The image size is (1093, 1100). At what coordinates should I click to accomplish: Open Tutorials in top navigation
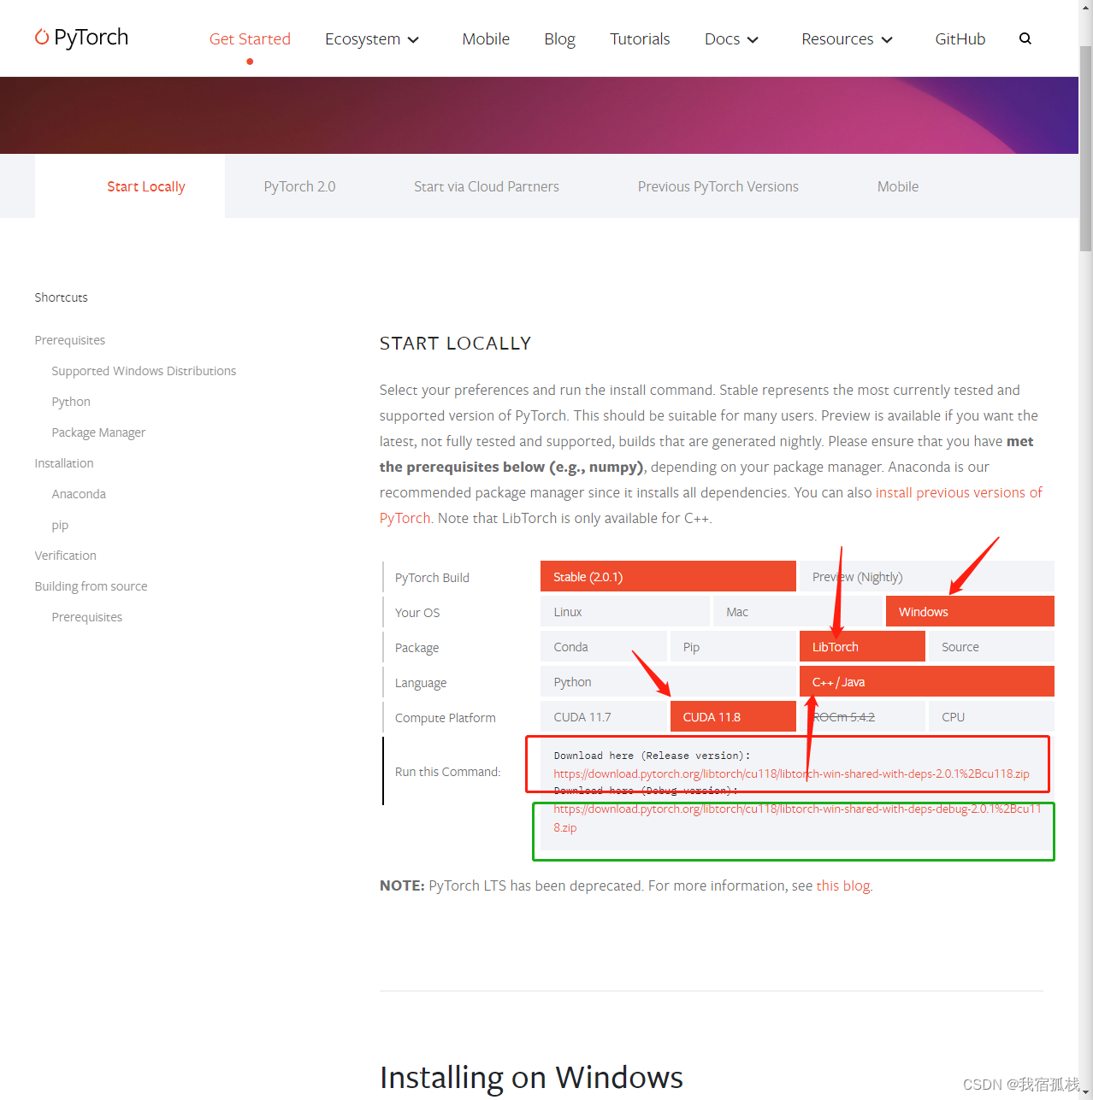(x=640, y=39)
